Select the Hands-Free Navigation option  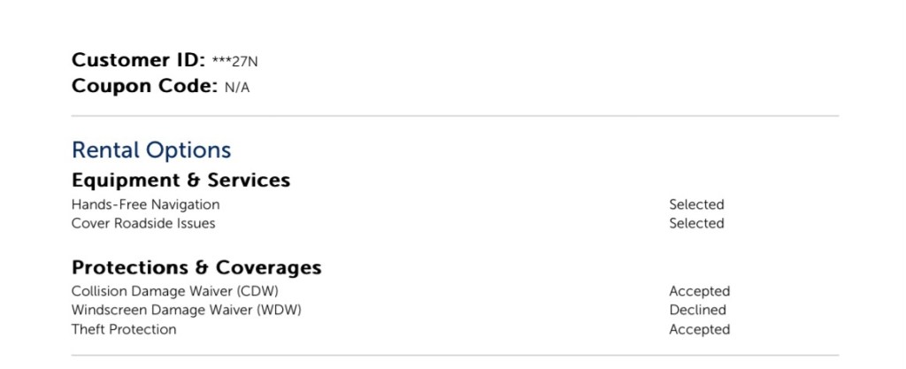tap(145, 204)
